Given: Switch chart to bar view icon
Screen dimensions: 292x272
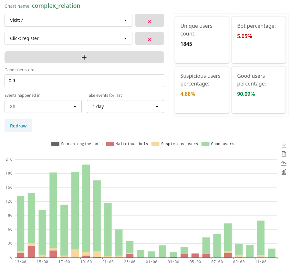Looking at the screenshot, I should click(x=284, y=172).
